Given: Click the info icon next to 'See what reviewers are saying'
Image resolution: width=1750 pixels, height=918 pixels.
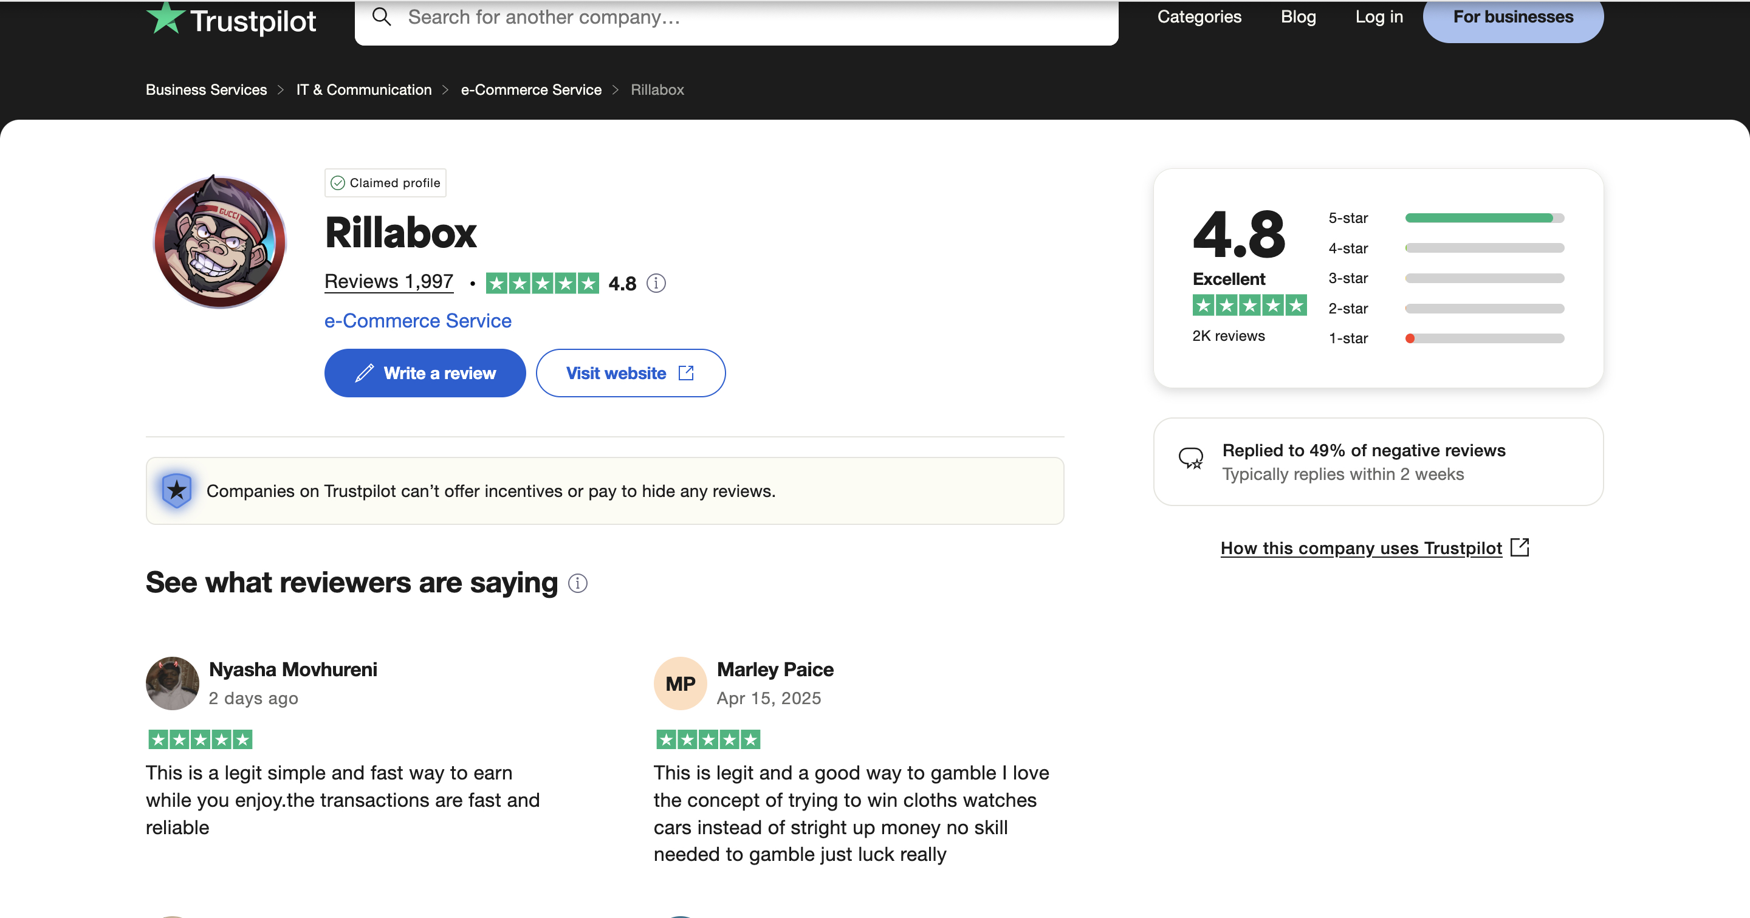Looking at the screenshot, I should pos(577,584).
